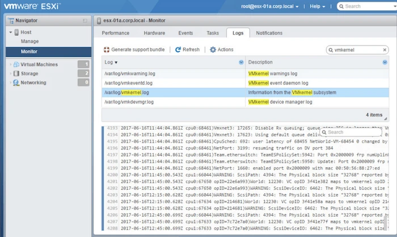Open the root@esx-01a.corp.local user dropdown
This screenshot has width=397, height=237.
pyautogui.click(x=269, y=6)
